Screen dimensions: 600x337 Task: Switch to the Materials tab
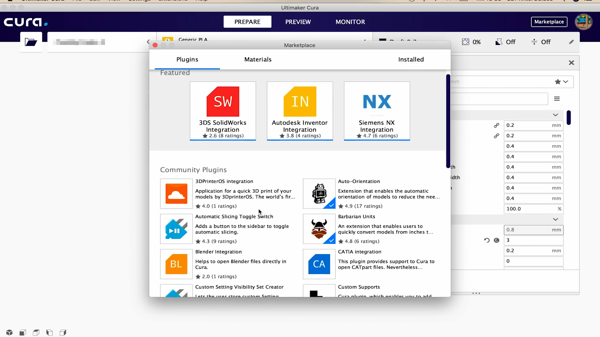258,59
